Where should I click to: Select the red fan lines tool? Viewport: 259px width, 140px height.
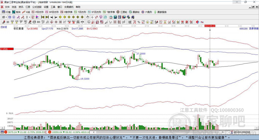93,22
